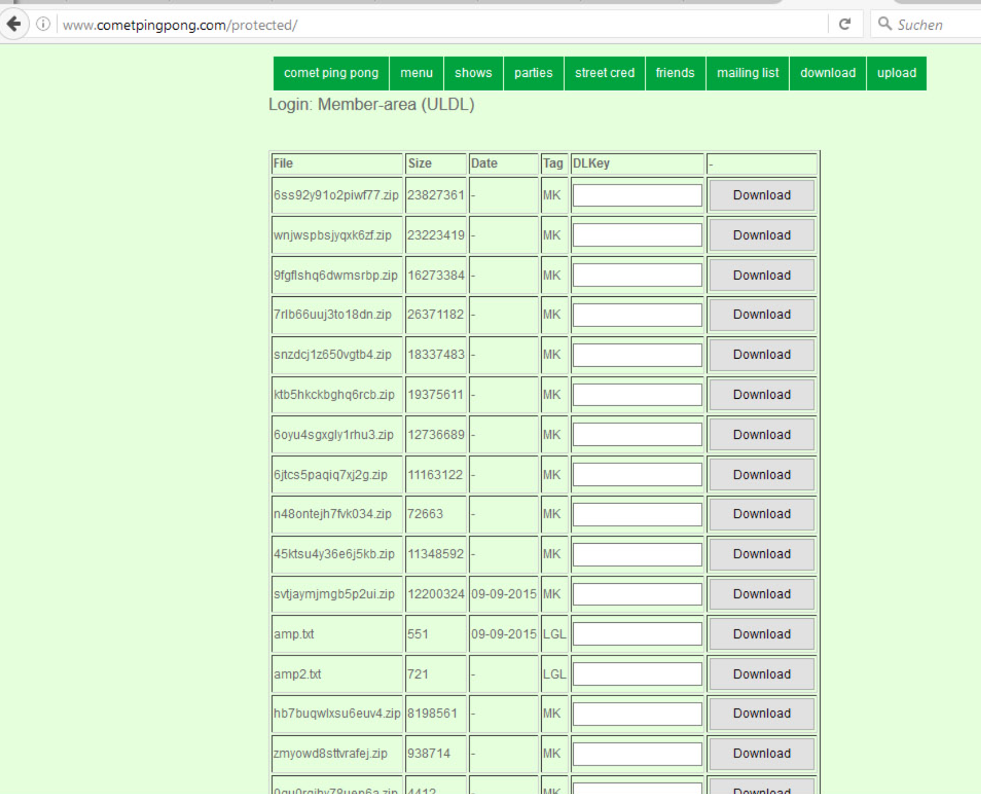Select file name hb7buqwlxsu6euv4.zip
The image size is (981, 794).
[337, 714]
